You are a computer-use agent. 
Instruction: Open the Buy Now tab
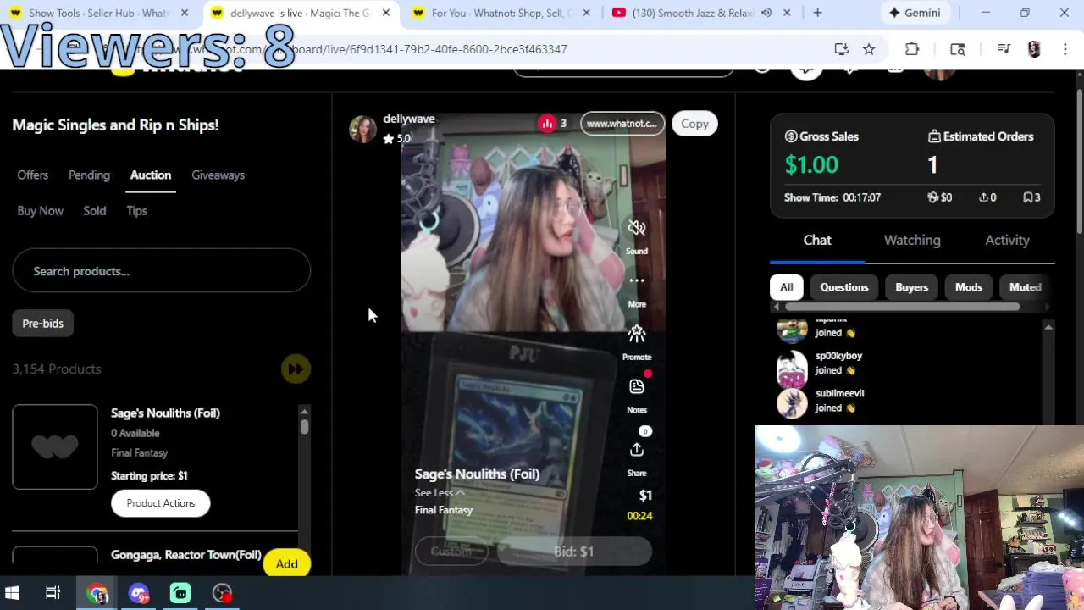40,210
